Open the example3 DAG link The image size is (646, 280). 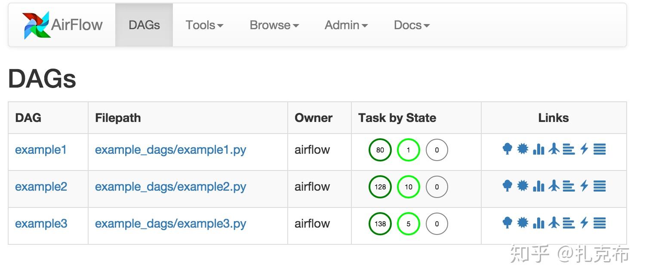[40, 223]
